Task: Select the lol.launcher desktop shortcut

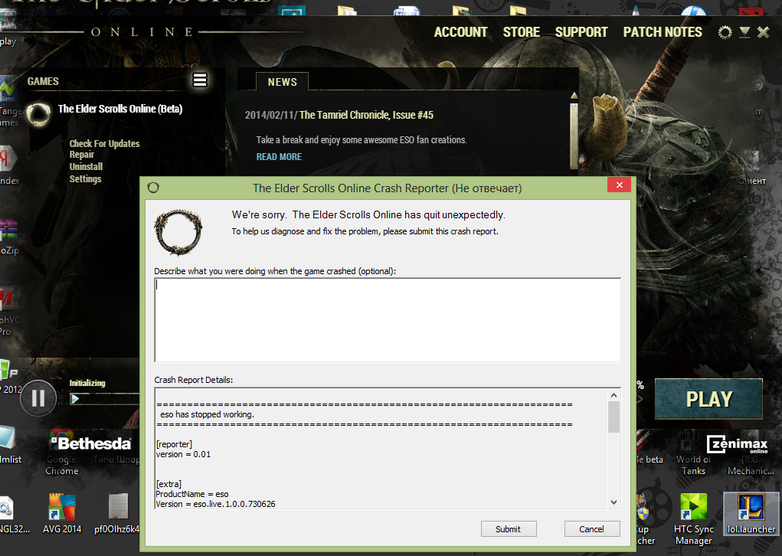Action: click(751, 514)
